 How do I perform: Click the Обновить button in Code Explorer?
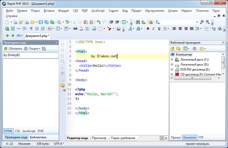[13, 48]
